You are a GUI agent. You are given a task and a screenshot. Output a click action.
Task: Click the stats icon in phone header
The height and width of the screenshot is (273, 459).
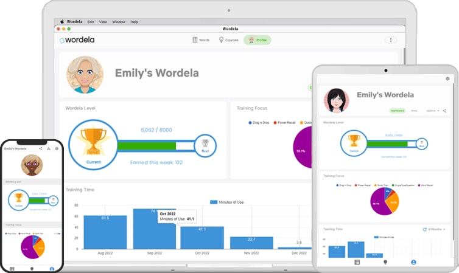tap(49, 148)
